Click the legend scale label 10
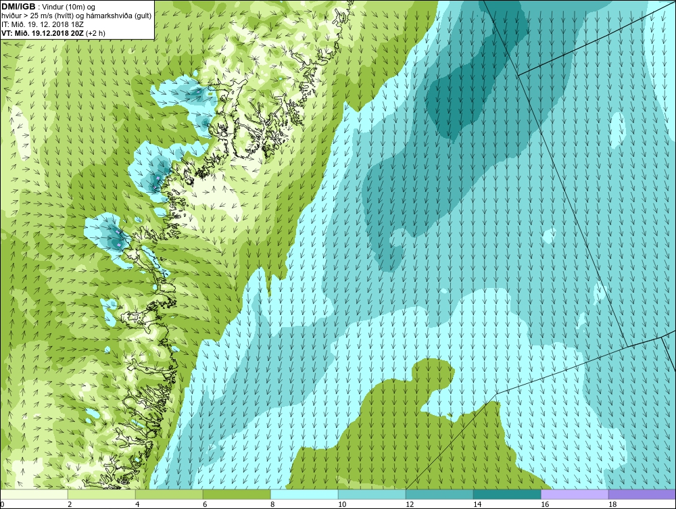The height and width of the screenshot is (509, 676). [342, 504]
